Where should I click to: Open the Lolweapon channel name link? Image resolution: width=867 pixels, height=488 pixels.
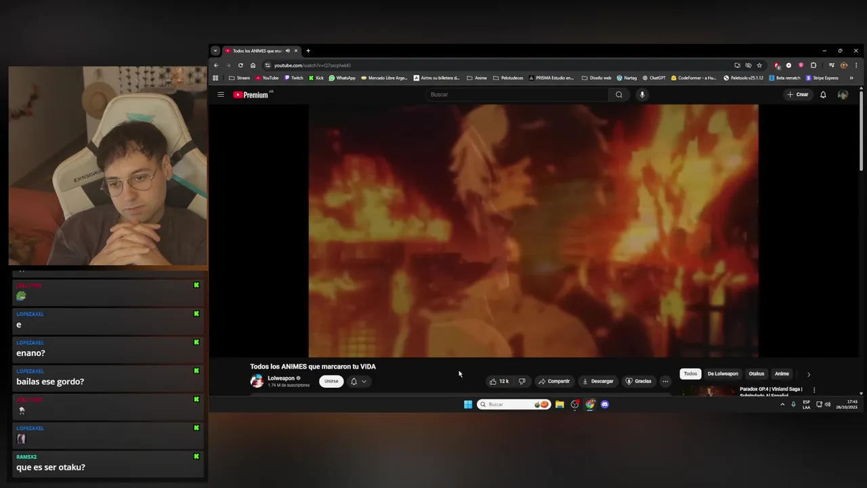[x=281, y=378]
